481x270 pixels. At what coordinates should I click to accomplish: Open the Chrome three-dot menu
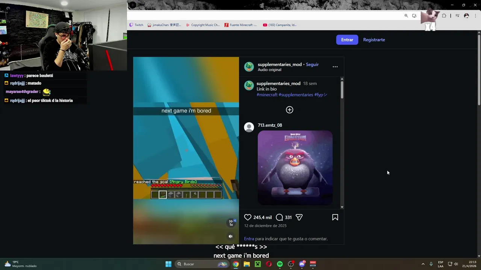coord(475,16)
